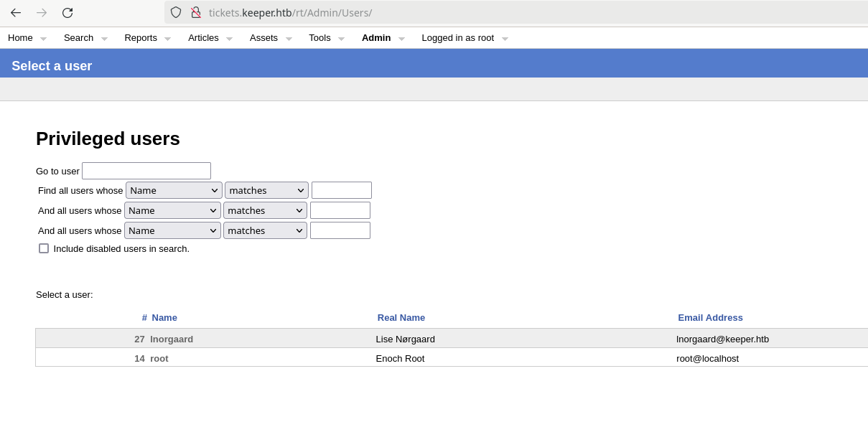Open the Assets menu
Screen dimensions: 868x422
[x=263, y=38]
